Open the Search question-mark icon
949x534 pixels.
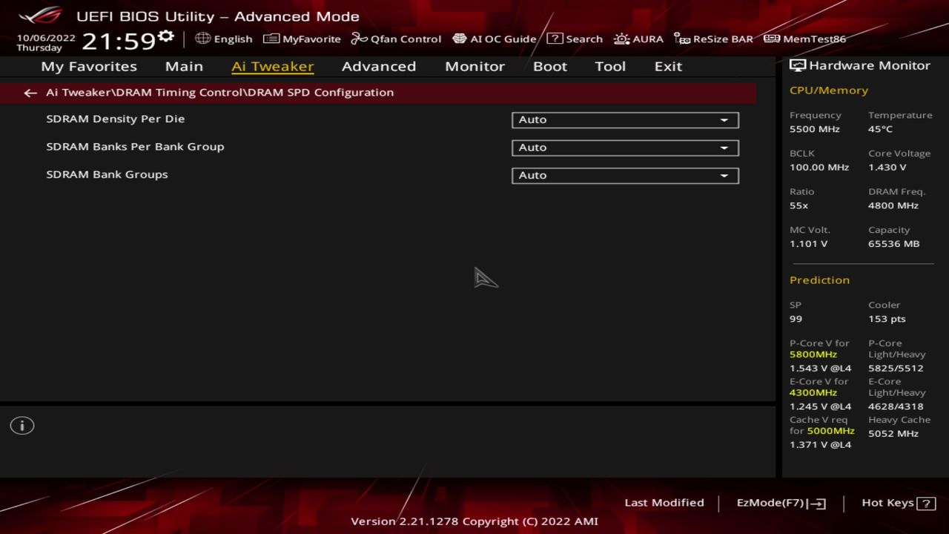point(555,39)
